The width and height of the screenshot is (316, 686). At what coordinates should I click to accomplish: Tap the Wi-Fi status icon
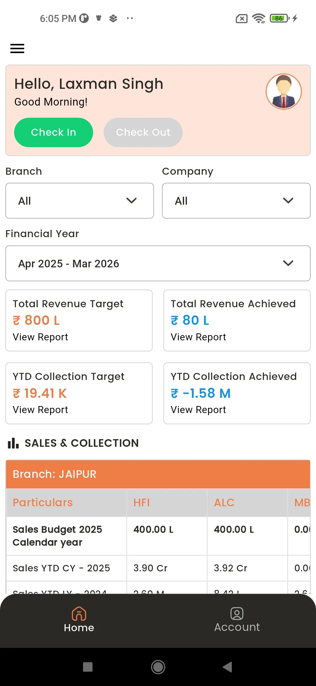pos(259,18)
